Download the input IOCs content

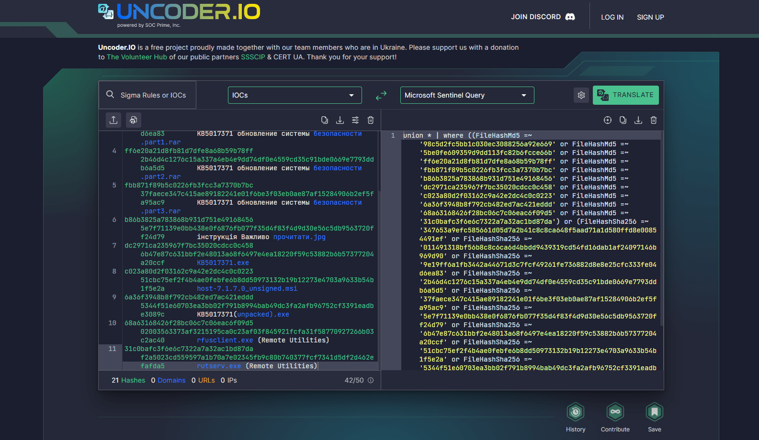coord(340,120)
